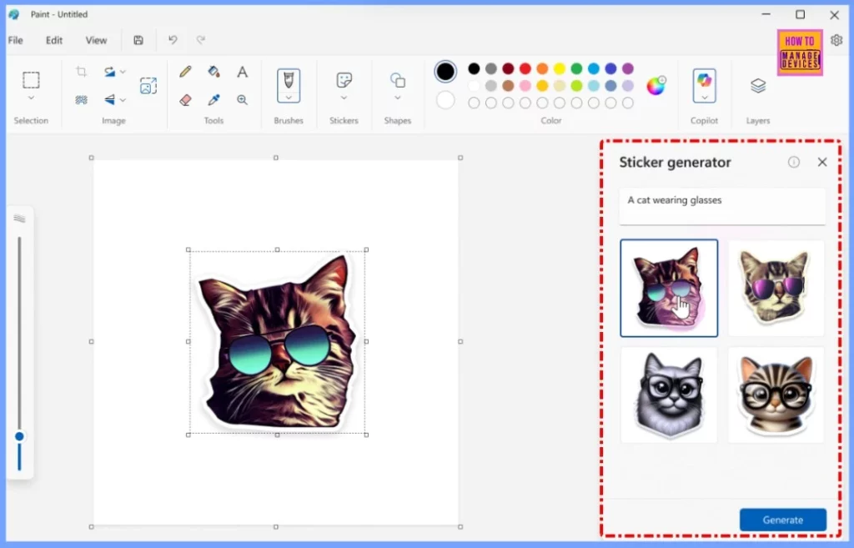Close the Sticker generator panel

822,162
